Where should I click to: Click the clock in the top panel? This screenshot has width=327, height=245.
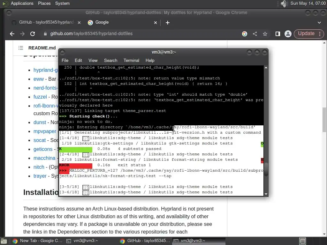308,3
